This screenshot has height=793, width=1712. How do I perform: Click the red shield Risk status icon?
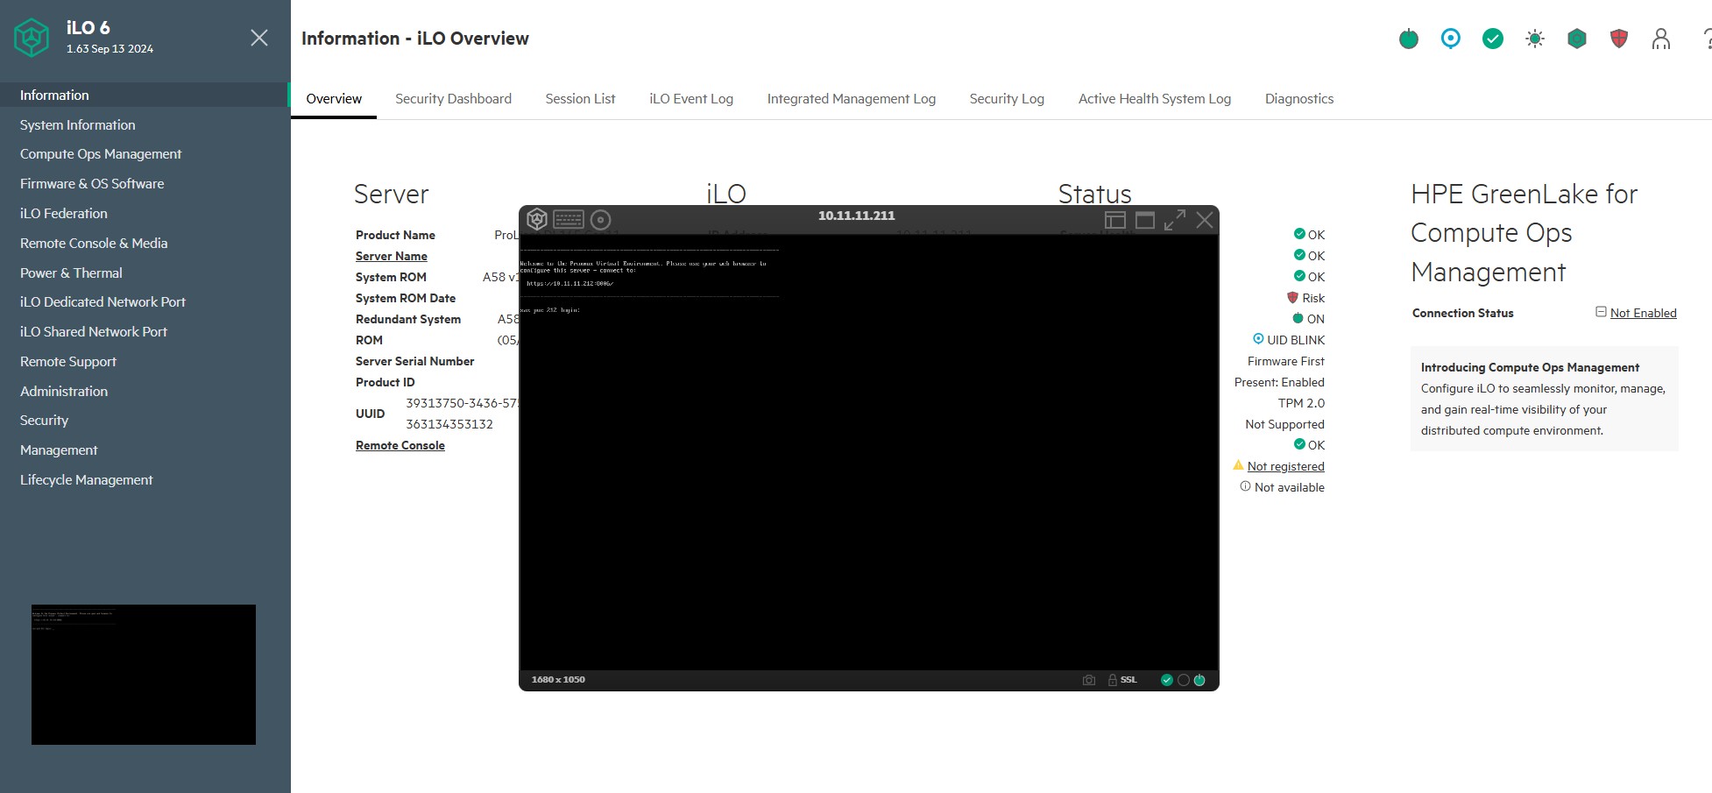(1292, 298)
